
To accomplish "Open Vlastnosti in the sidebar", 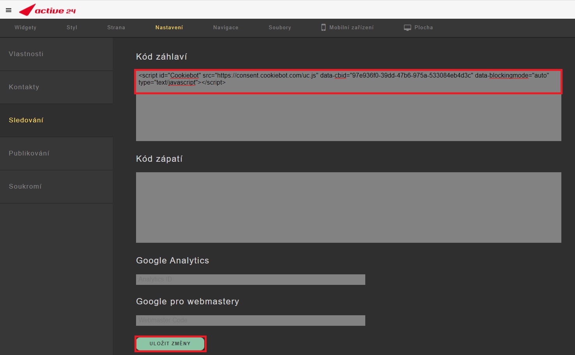I will 57,54.
